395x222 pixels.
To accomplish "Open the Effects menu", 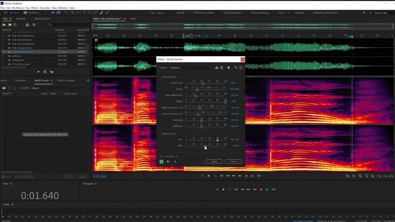I will click(x=35, y=8).
